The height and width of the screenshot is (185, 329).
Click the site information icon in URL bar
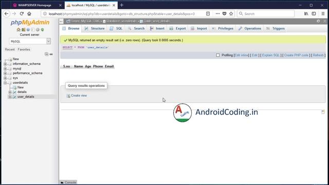(x=45, y=14)
